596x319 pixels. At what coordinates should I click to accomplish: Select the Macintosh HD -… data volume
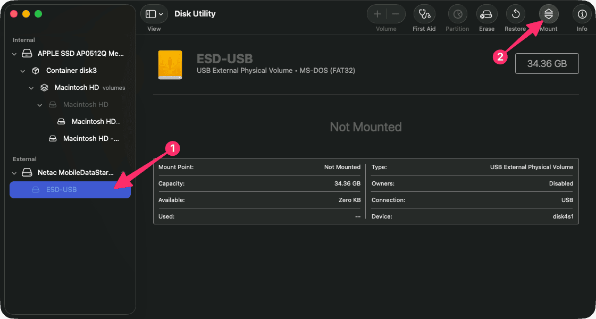pyautogui.click(x=70, y=138)
